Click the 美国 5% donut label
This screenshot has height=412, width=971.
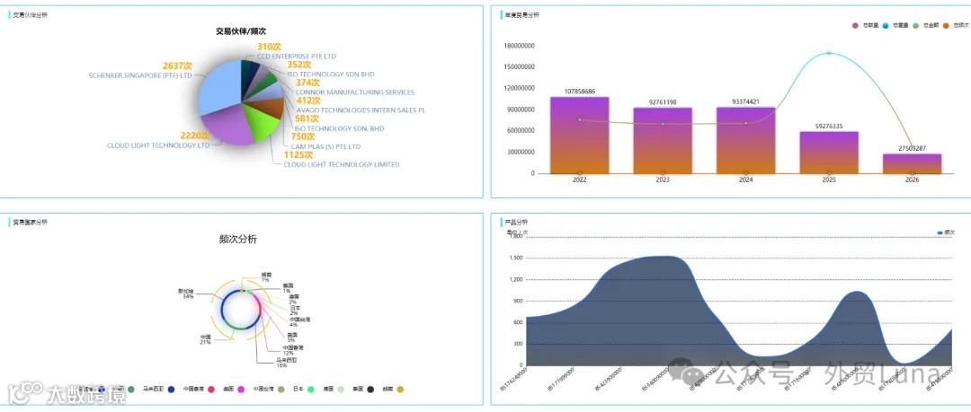click(291, 337)
